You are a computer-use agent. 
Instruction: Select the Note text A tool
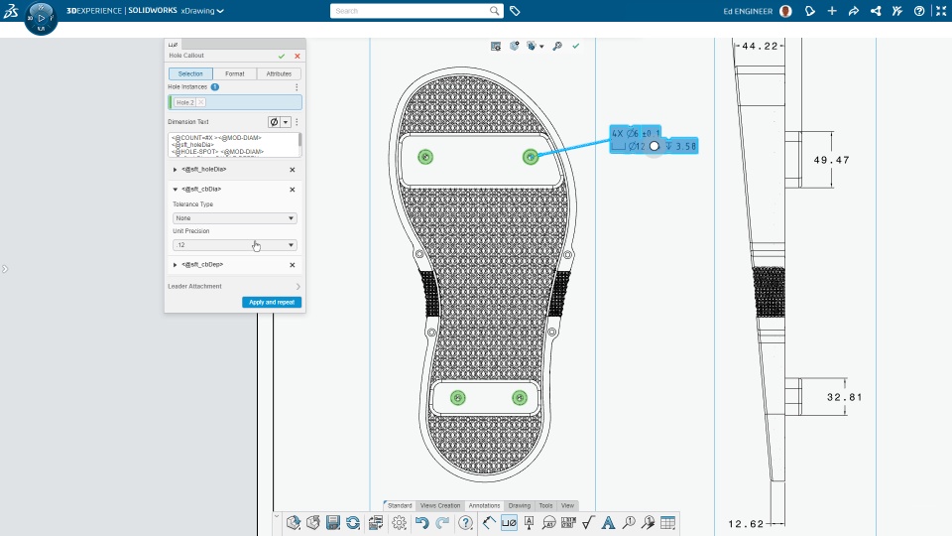(x=608, y=523)
